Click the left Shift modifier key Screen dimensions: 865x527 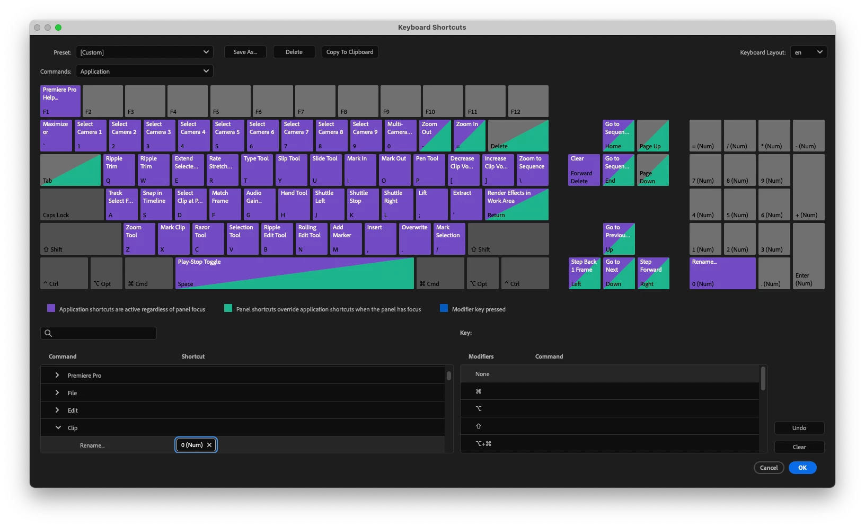click(x=81, y=239)
